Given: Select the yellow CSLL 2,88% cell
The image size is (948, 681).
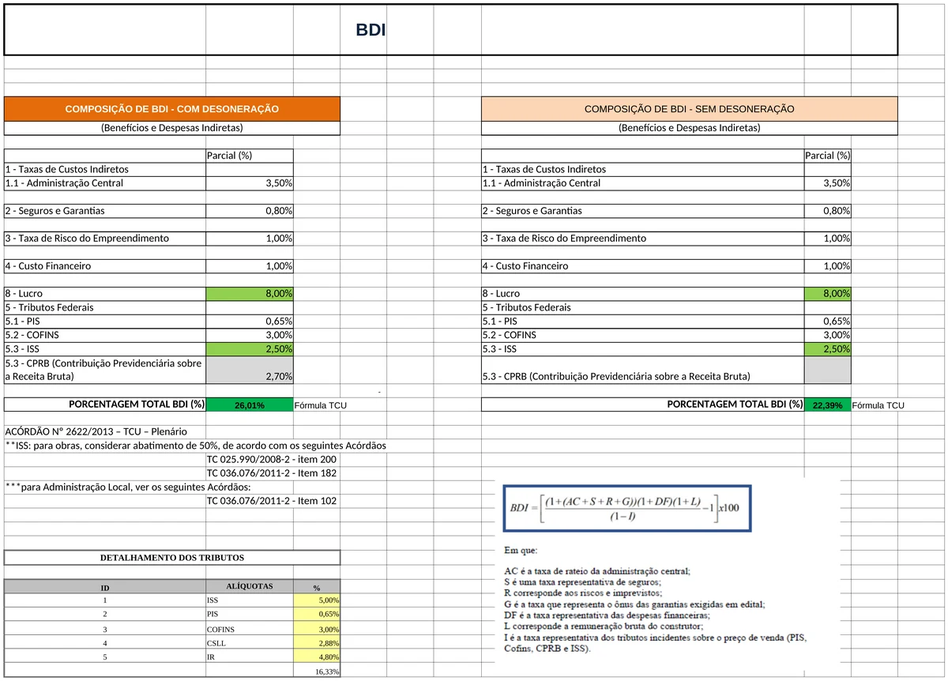Looking at the screenshot, I should tap(317, 644).
